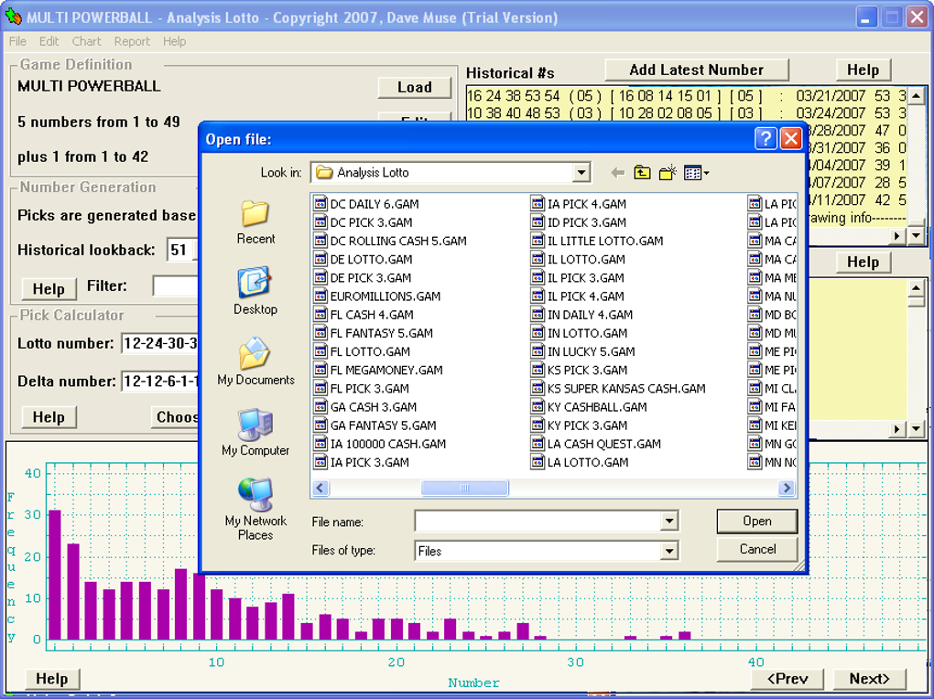Click Help button beside Add Latest Number
Image resolution: width=934 pixels, height=699 pixels.
coord(863,70)
